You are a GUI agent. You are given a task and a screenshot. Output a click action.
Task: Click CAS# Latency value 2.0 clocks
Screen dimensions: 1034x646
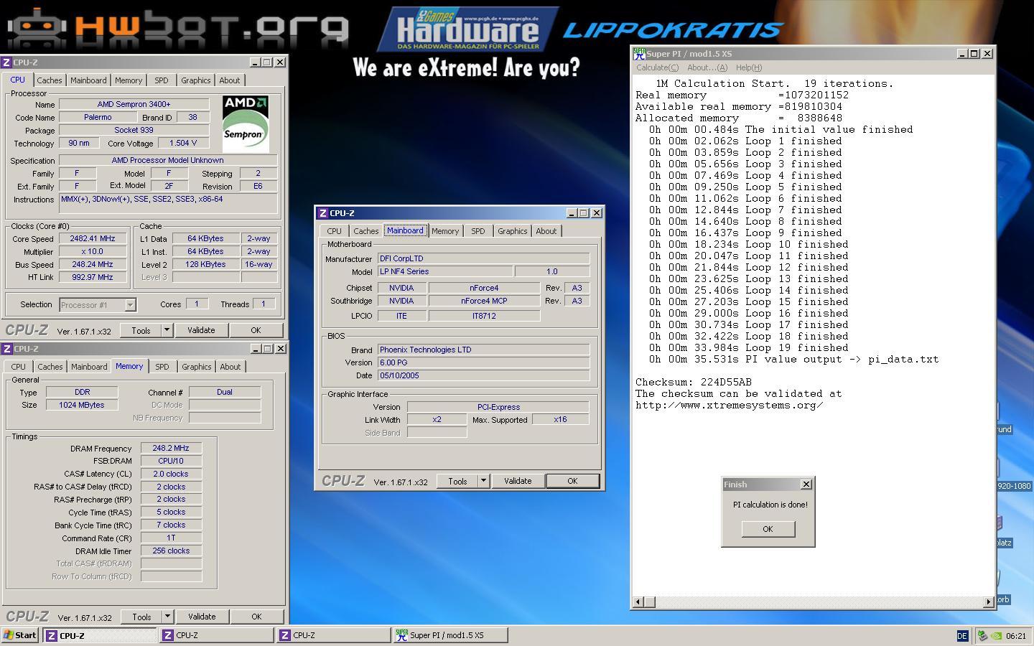click(x=171, y=474)
